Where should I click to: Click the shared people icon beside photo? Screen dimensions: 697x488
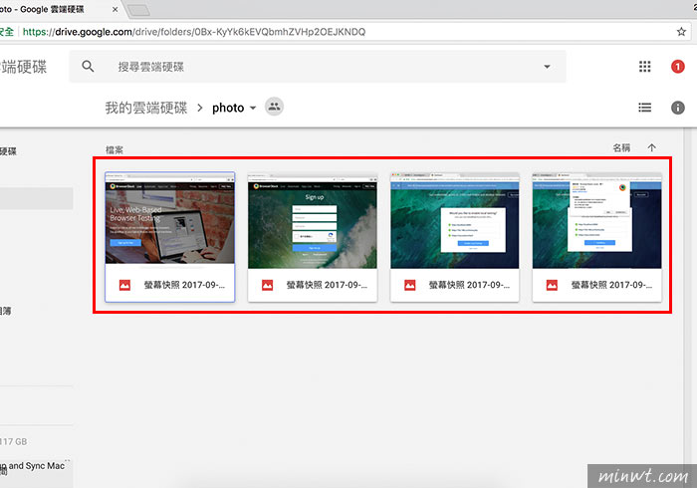(274, 107)
